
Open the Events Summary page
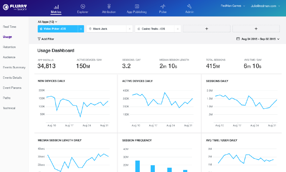[x=14, y=67]
